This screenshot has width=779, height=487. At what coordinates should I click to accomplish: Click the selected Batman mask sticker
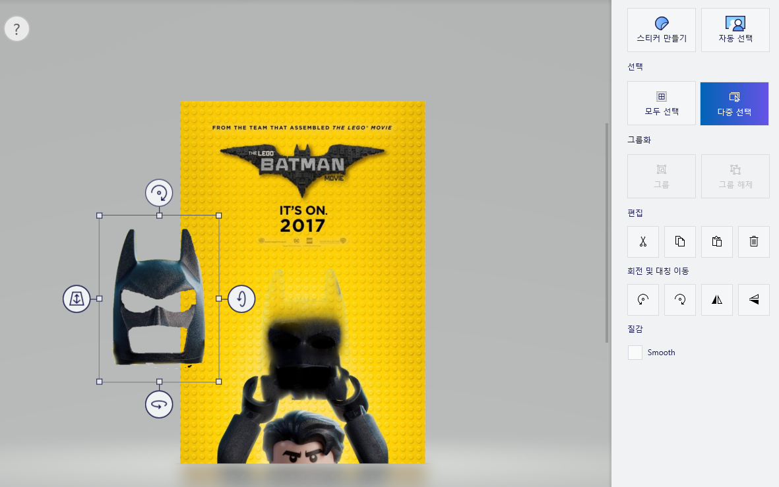pos(159,298)
